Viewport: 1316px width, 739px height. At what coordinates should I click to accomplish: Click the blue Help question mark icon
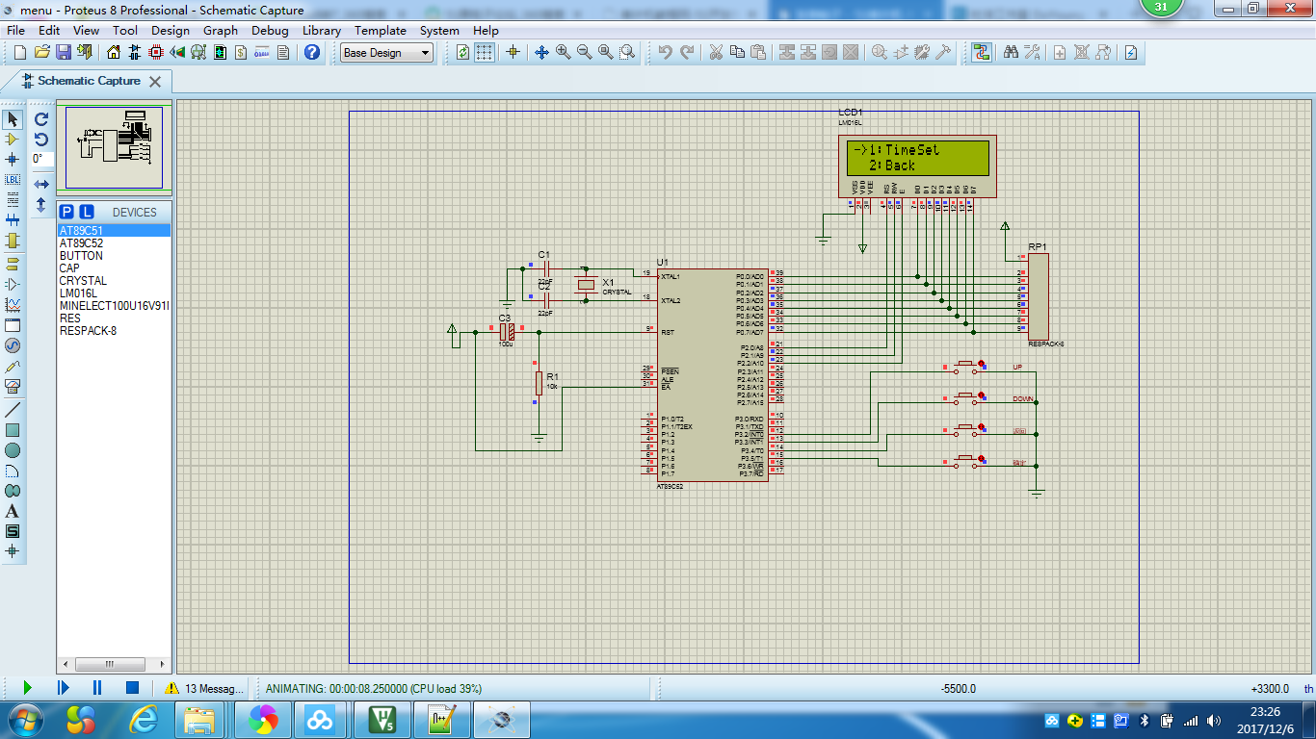[x=311, y=53]
